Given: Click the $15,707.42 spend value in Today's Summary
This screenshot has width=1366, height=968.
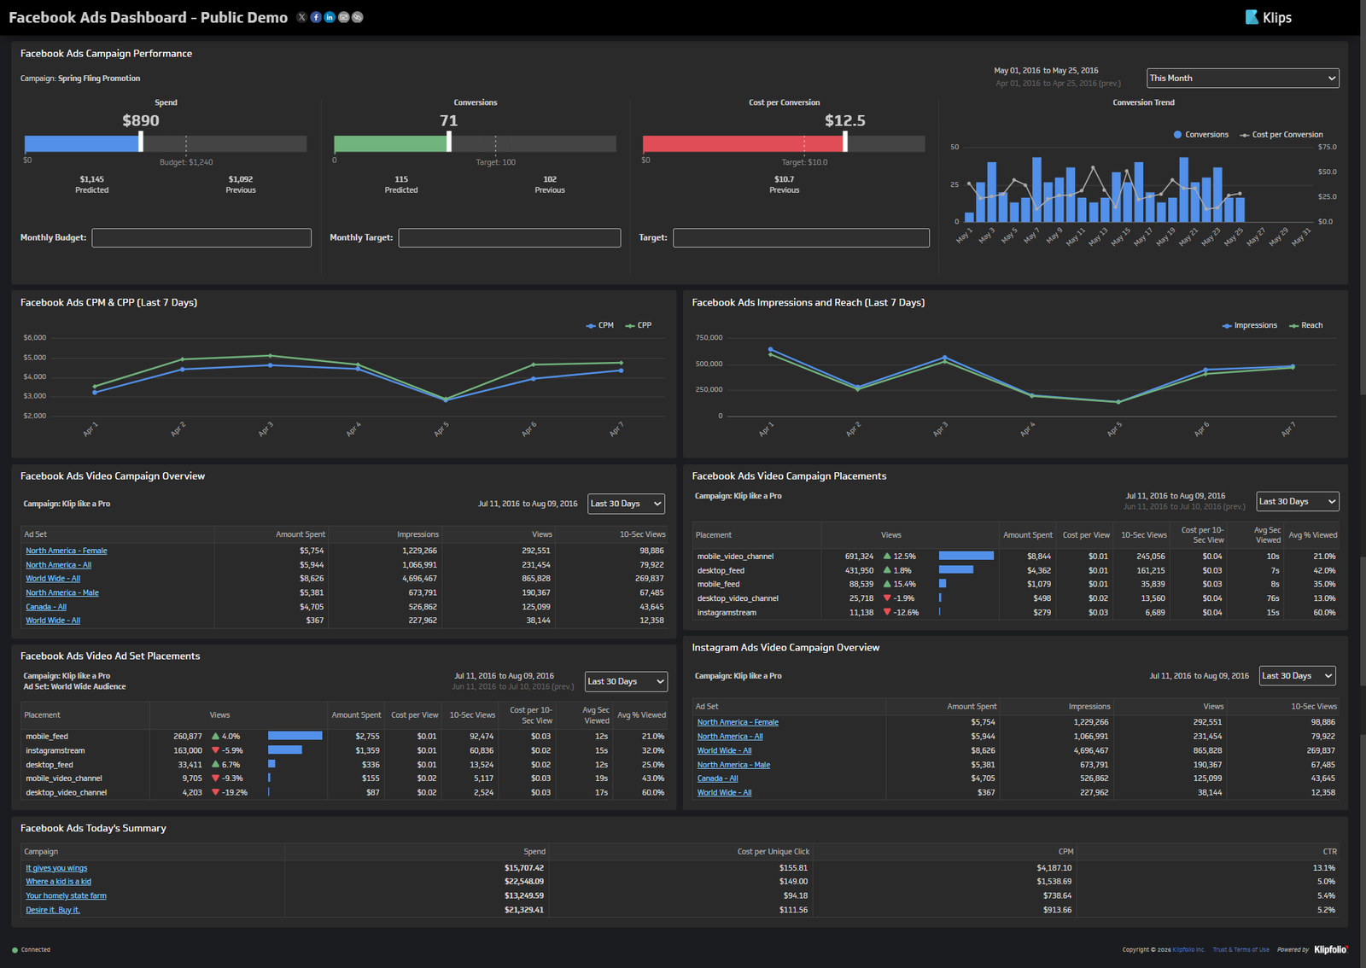Looking at the screenshot, I should click(x=524, y=868).
